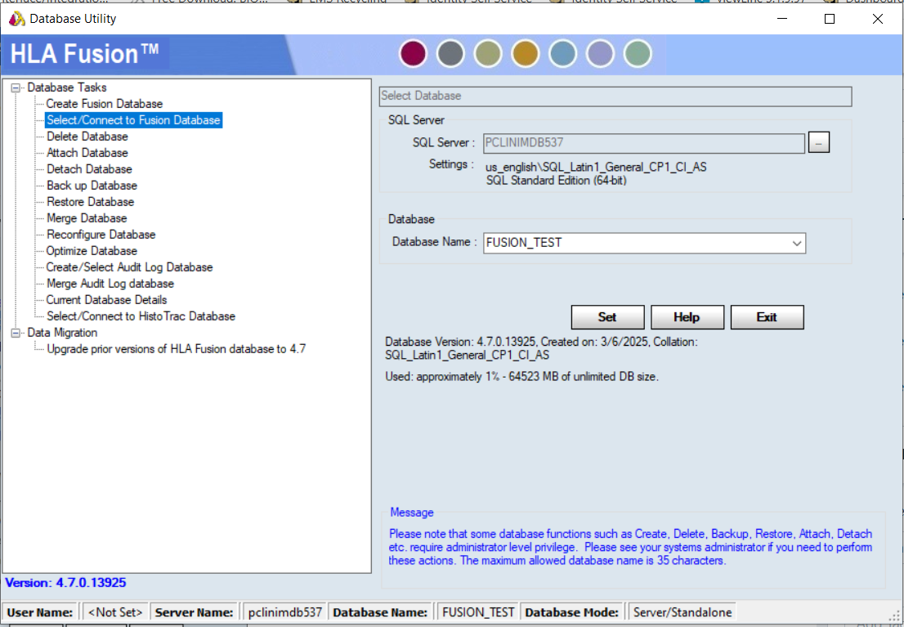Click the SQL Server field PCLINIMDB537
The height and width of the screenshot is (627, 904).
point(644,143)
